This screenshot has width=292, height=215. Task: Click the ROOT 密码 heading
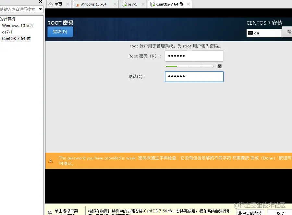pyautogui.click(x=60, y=23)
